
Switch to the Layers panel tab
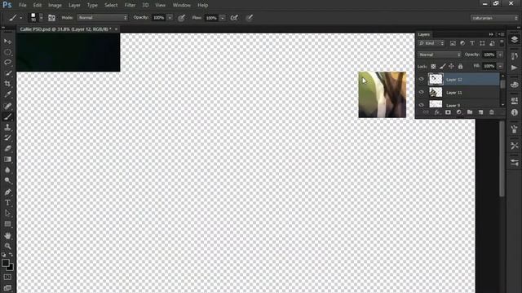(x=424, y=34)
